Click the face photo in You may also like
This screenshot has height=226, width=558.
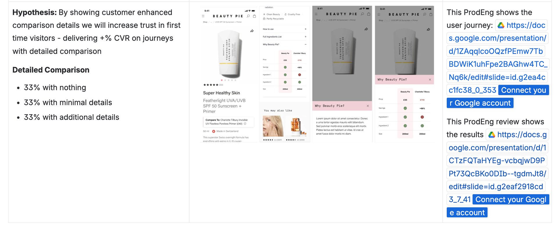(x=273, y=126)
